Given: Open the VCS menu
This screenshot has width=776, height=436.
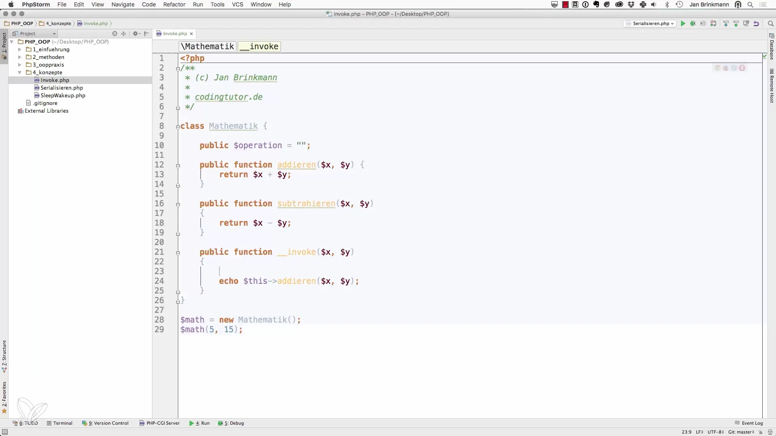Looking at the screenshot, I should coord(238,4).
